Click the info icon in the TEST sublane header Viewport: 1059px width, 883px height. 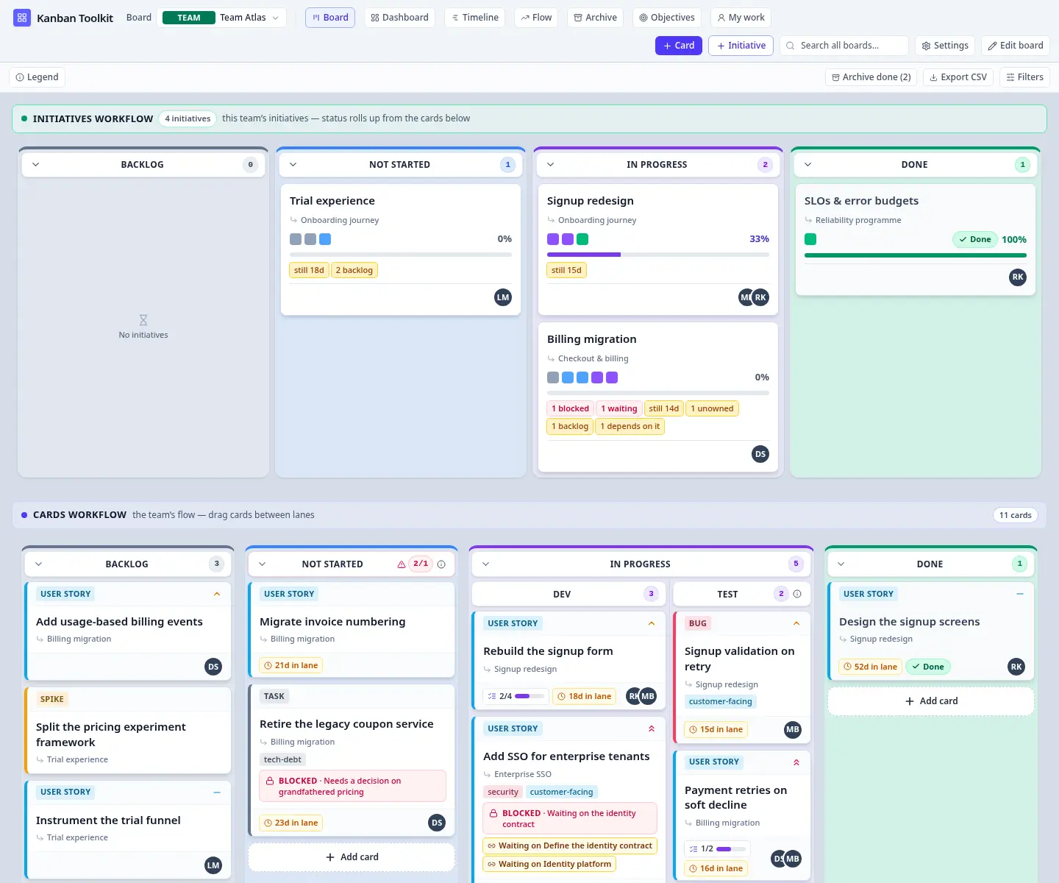(x=797, y=594)
